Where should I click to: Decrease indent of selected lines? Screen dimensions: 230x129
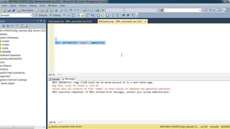[x=123, y=15]
